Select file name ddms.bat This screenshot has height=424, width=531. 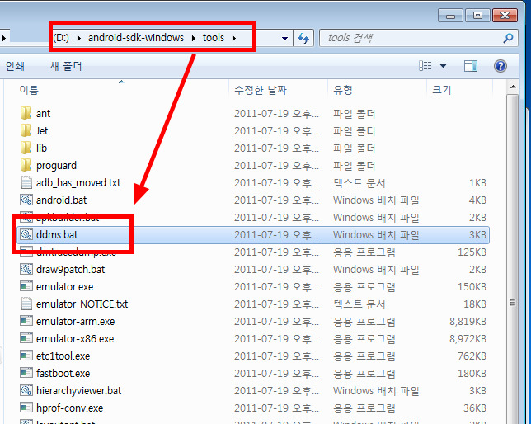tap(57, 234)
